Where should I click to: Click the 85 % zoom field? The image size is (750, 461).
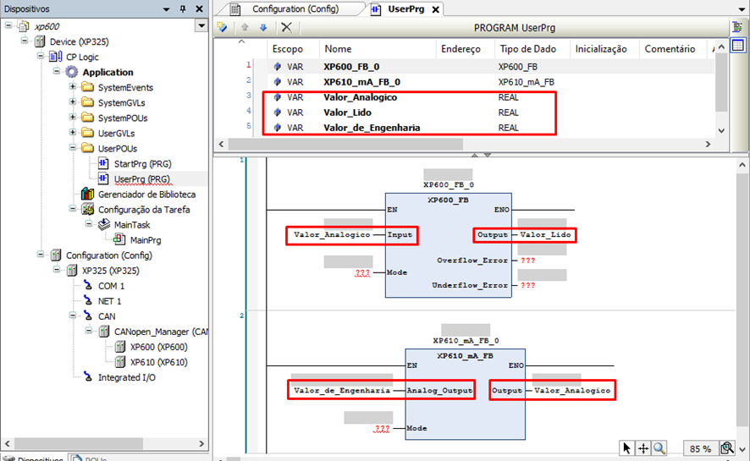click(699, 448)
